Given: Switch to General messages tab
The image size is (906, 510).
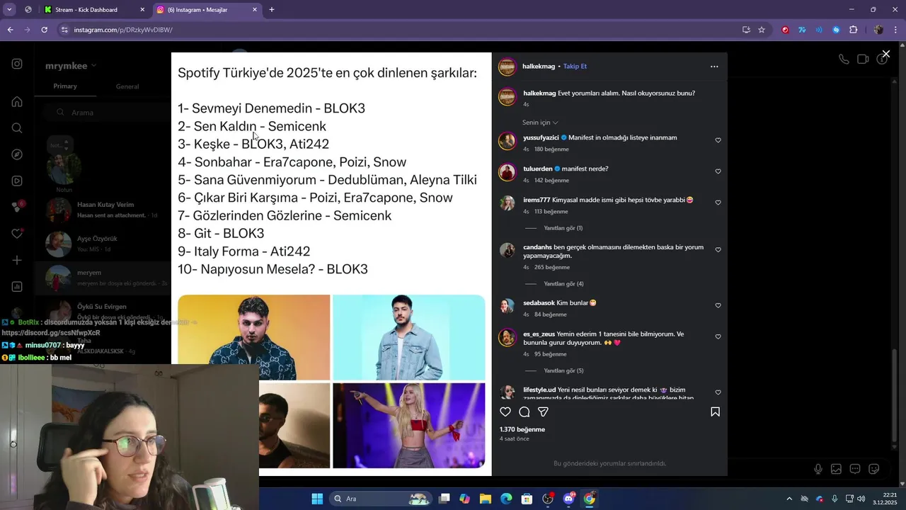Looking at the screenshot, I should [127, 86].
